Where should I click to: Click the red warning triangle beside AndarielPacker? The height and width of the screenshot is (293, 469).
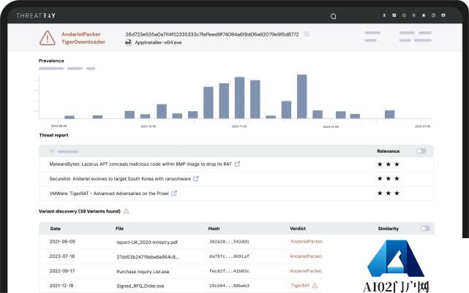tap(48, 38)
